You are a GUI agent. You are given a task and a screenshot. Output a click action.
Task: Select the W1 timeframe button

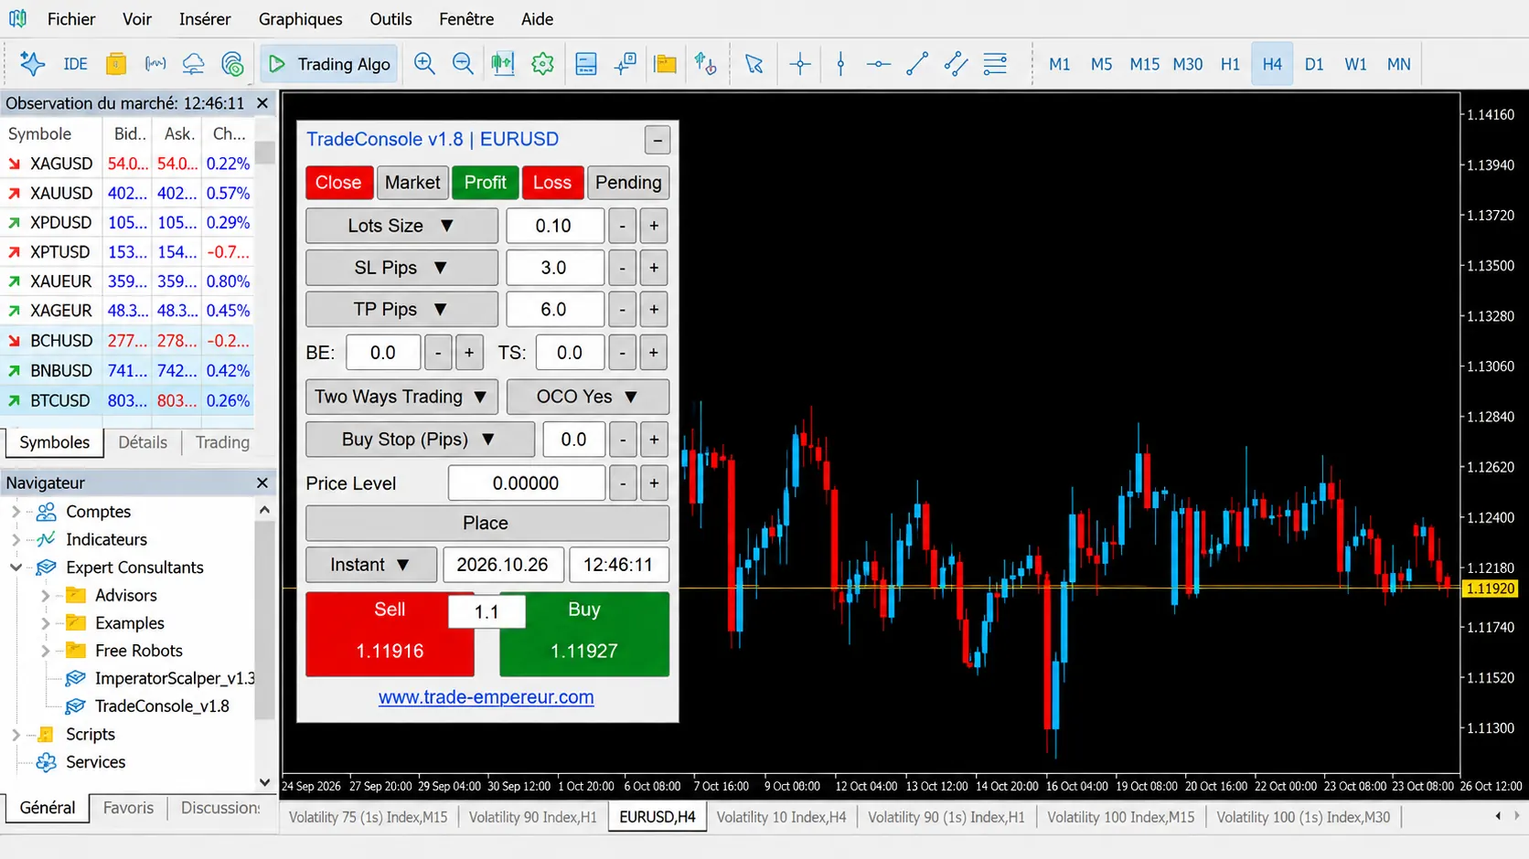coord(1355,64)
